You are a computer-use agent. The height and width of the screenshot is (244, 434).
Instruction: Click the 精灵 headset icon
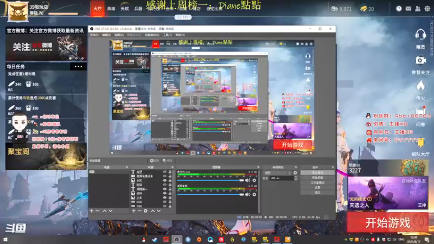click(420, 35)
